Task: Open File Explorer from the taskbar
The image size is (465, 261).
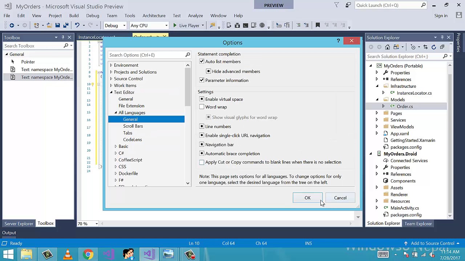Action: coord(27,254)
